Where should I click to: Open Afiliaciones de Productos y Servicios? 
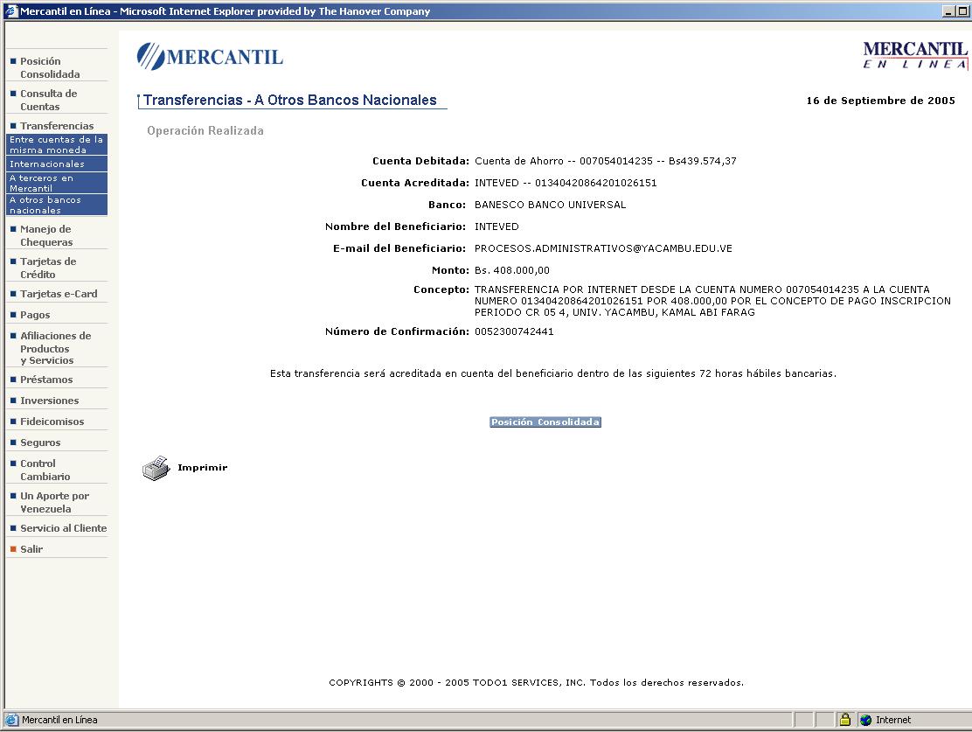click(x=55, y=348)
